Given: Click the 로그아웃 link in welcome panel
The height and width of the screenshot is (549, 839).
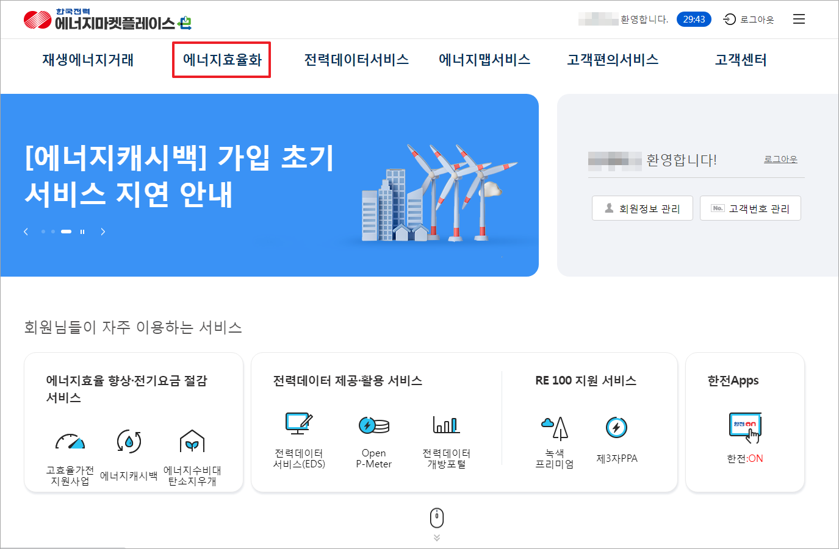Looking at the screenshot, I should (779, 159).
